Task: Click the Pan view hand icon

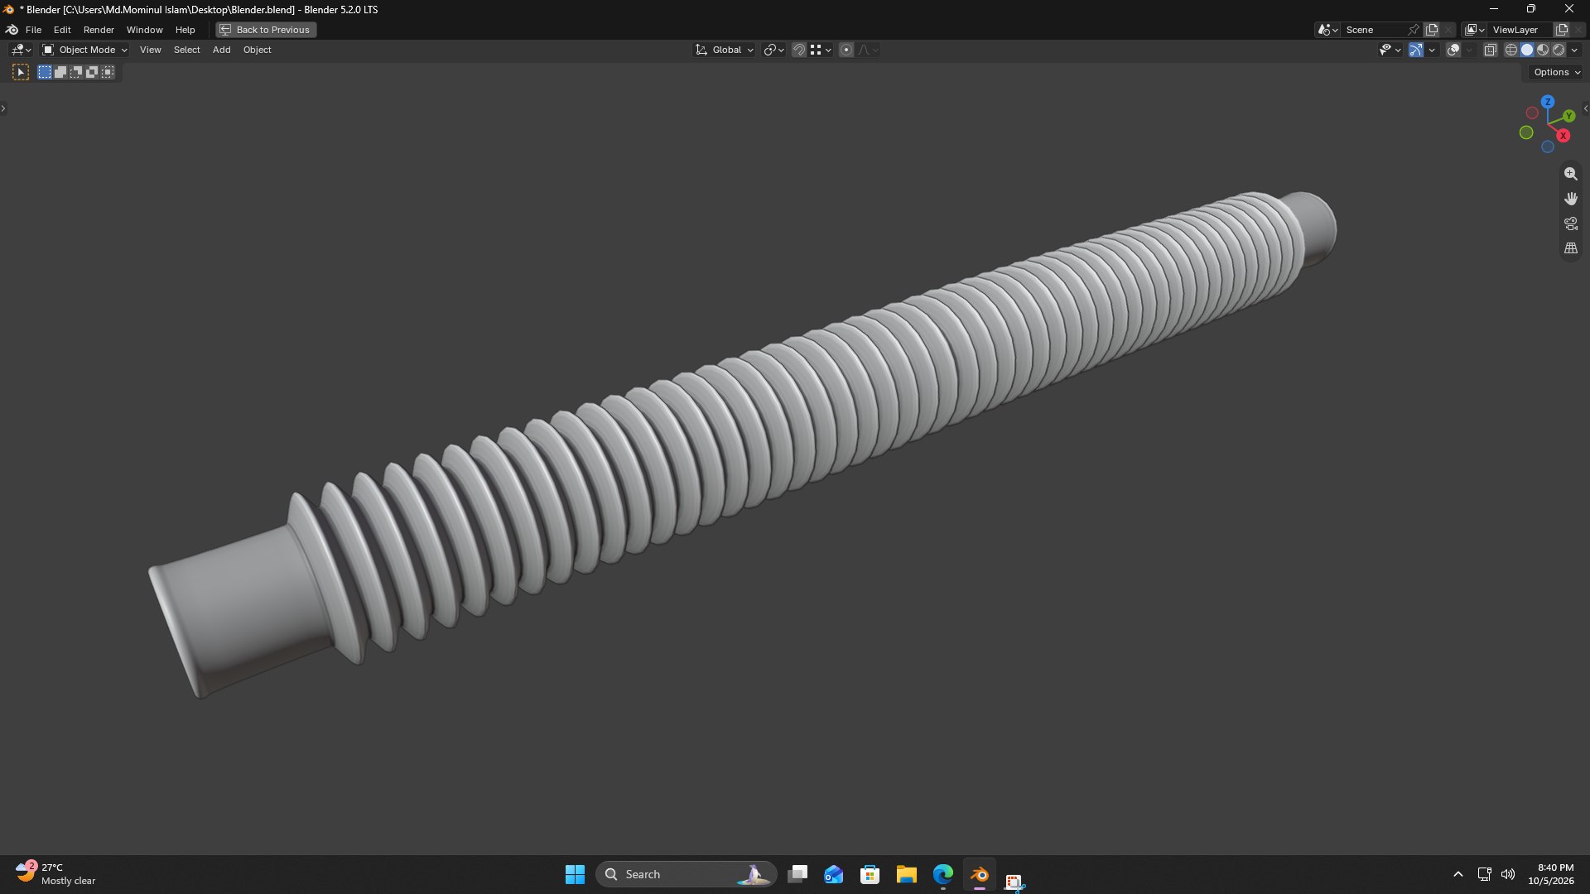Action: point(1570,199)
